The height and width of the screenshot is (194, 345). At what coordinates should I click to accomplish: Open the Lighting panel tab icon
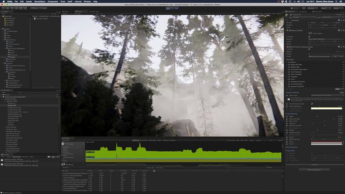(300, 11)
